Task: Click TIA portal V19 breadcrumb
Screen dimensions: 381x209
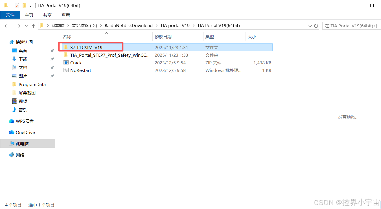Action: [175, 25]
